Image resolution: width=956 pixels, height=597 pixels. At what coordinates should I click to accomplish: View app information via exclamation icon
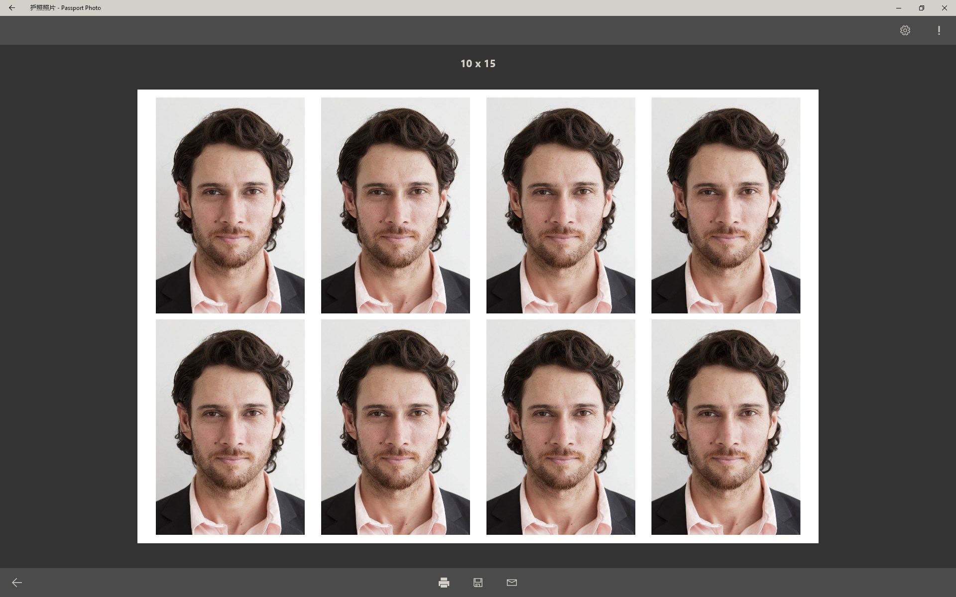point(938,30)
